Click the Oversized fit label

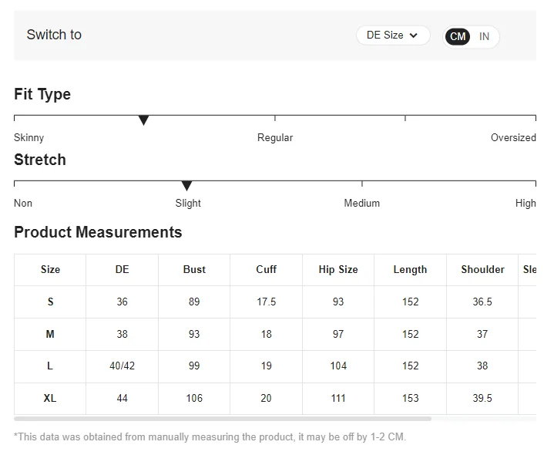point(513,137)
